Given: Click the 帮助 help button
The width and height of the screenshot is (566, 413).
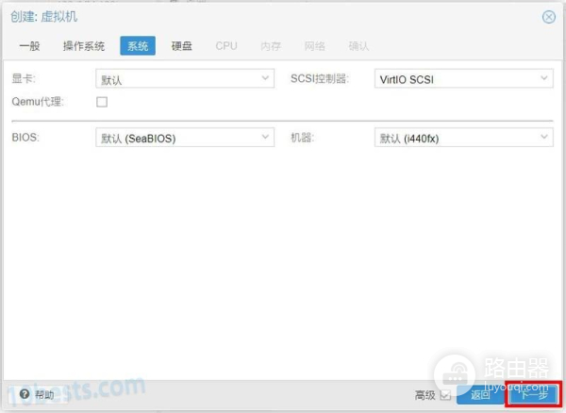Looking at the screenshot, I should click(x=38, y=394).
